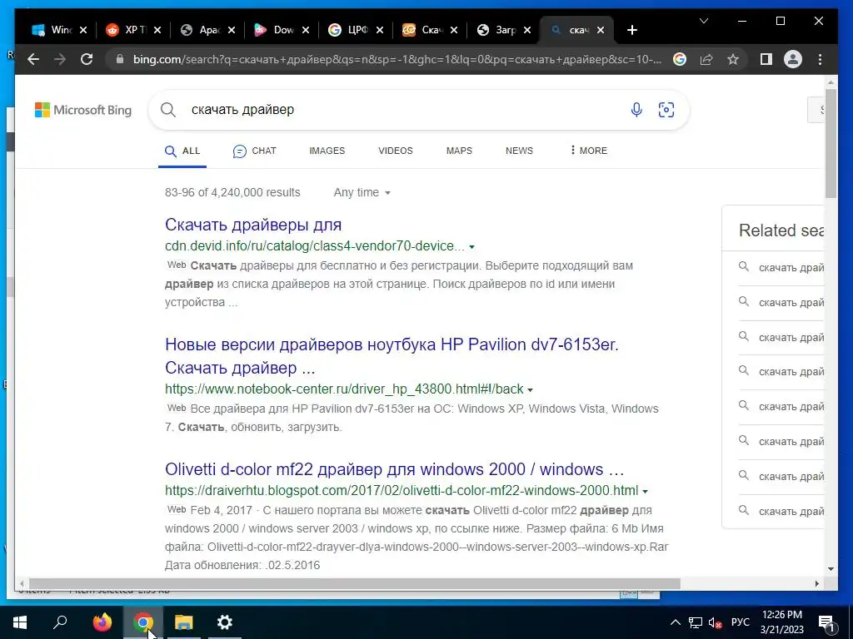Expand options arrow for cdn.devid.info result

pos(471,246)
